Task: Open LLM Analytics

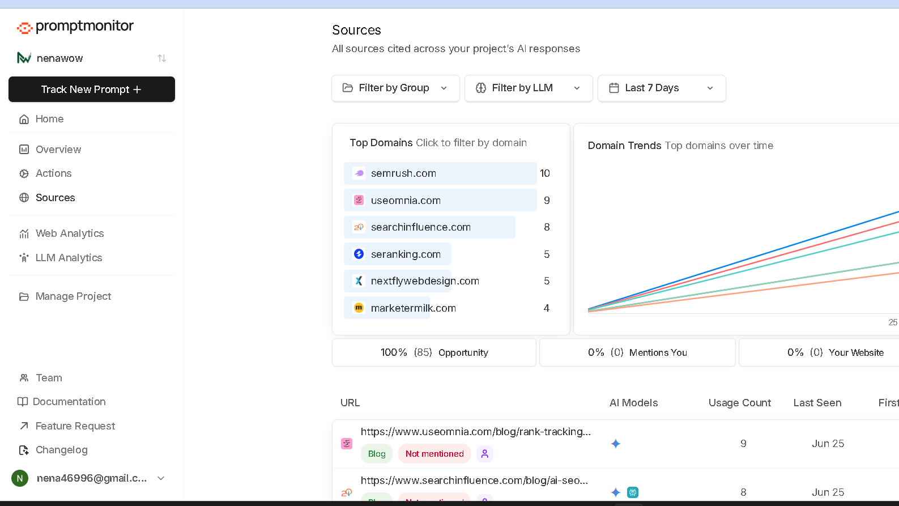Action: pyautogui.click(x=69, y=258)
